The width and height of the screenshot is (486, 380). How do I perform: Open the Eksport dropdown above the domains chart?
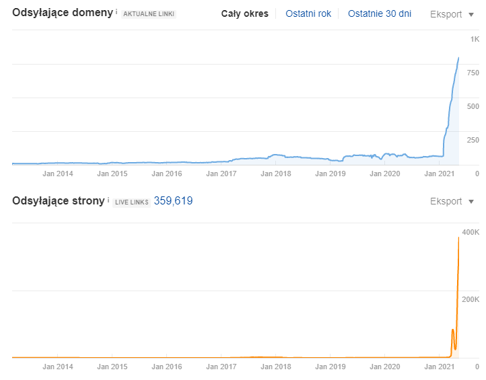(452, 13)
